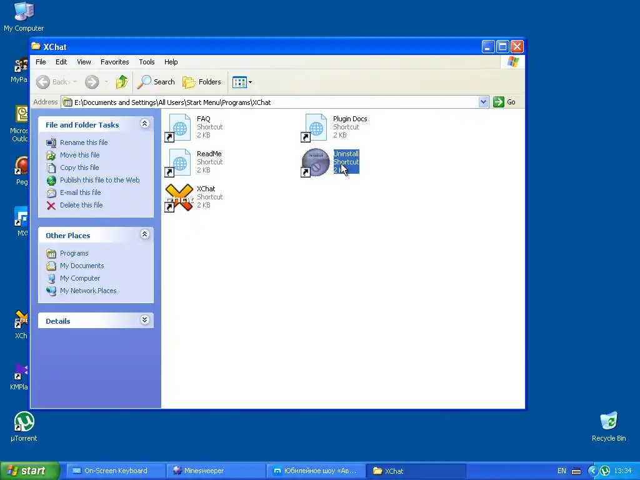Switch to Юбилейное шоу taskbar window
The image size is (640, 480).
click(316, 471)
